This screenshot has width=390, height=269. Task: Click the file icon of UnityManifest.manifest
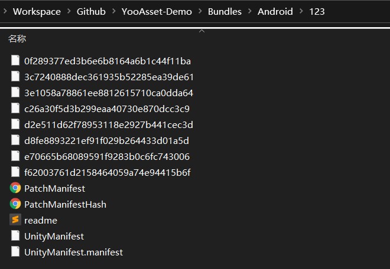pos(15,251)
